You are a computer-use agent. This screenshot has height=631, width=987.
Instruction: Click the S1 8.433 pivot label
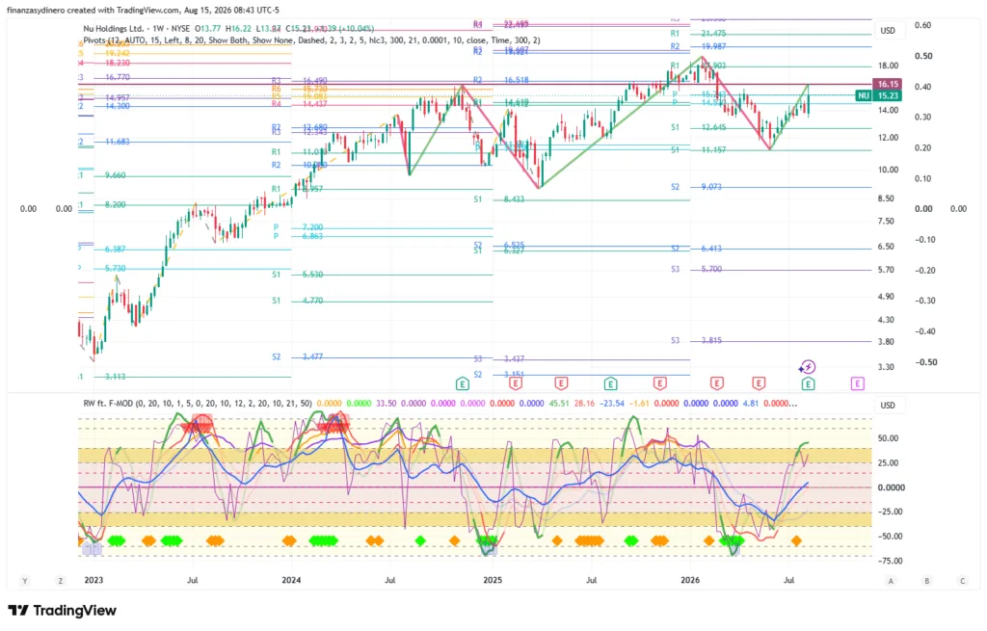pos(499,198)
